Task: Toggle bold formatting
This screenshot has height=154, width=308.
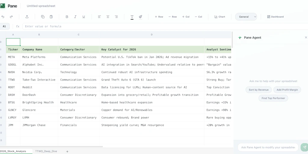Action: point(67,17)
